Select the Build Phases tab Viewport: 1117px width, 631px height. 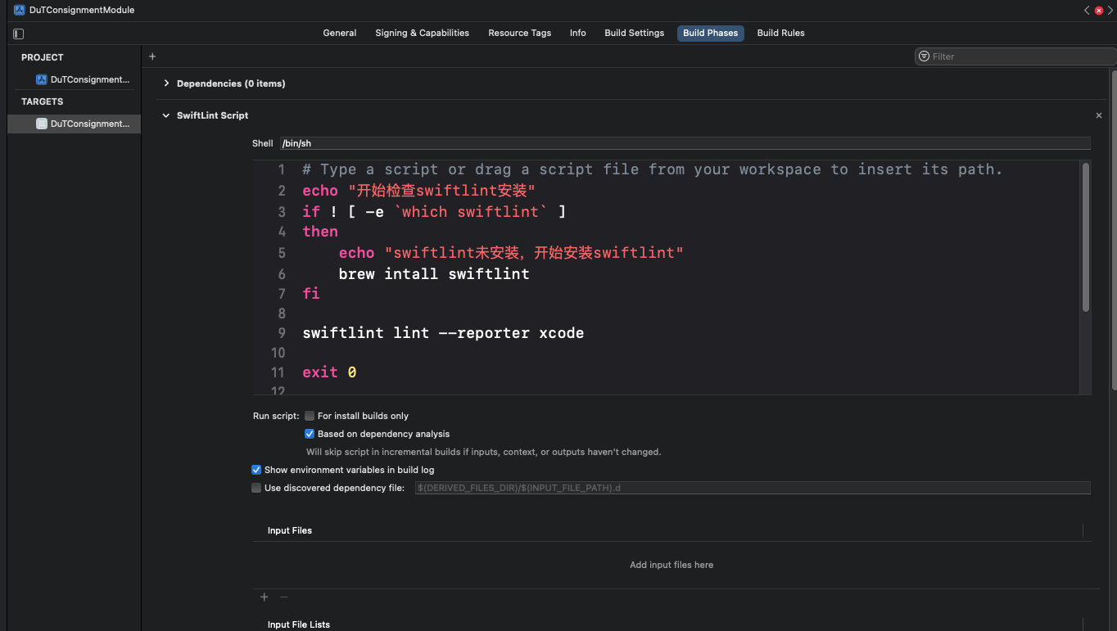pos(711,33)
